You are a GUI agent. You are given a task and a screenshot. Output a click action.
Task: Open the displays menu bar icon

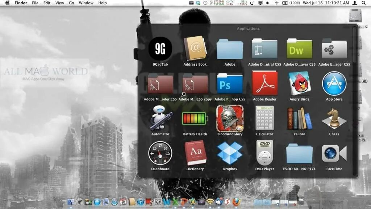(260, 3)
